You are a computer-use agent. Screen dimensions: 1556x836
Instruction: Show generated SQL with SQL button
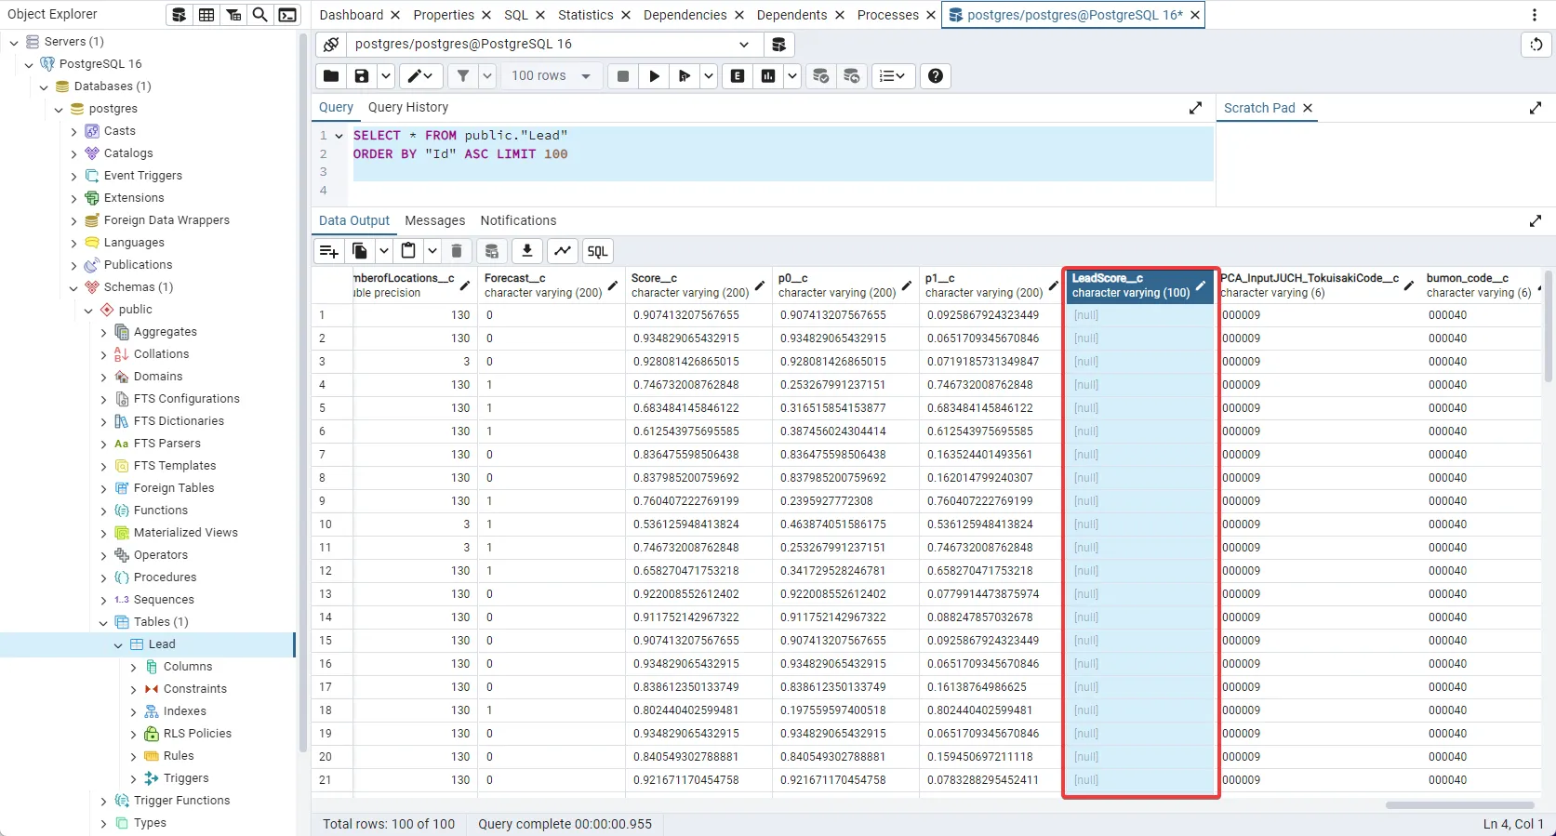pos(597,251)
